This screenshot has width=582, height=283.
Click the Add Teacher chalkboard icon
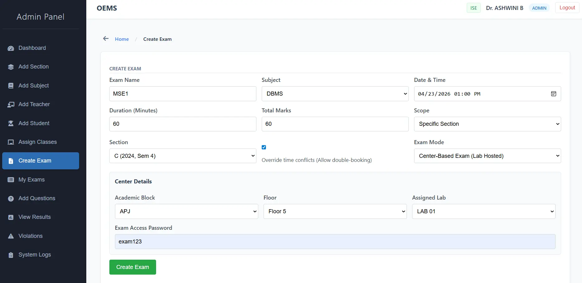pos(11,105)
